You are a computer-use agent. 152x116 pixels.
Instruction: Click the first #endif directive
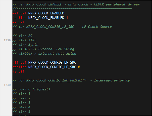coord(18,22)
